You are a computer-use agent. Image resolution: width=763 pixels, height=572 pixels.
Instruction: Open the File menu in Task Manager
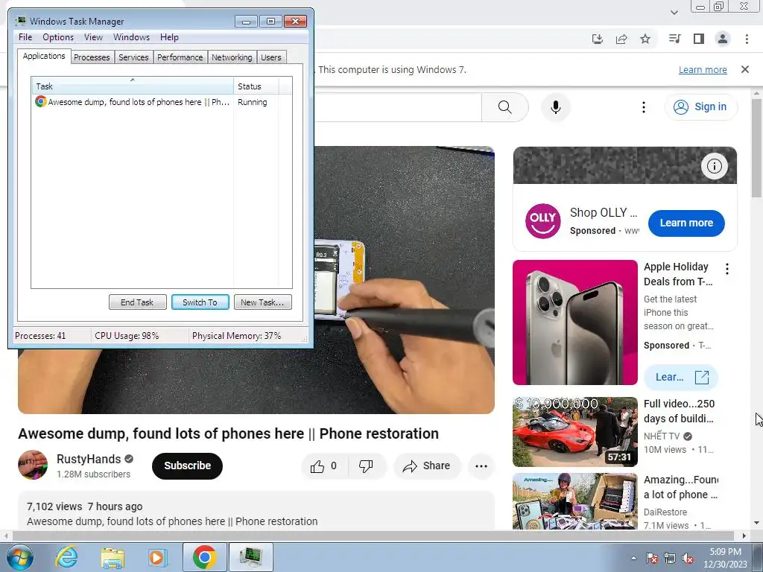click(25, 37)
